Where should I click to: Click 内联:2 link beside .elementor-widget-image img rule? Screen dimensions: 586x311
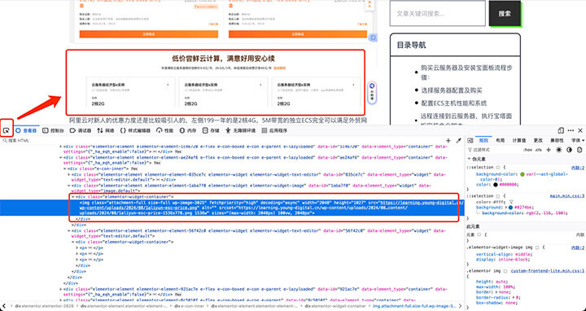pyautogui.click(x=578, y=247)
